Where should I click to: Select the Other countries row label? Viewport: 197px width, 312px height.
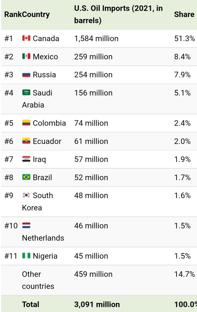(38, 280)
